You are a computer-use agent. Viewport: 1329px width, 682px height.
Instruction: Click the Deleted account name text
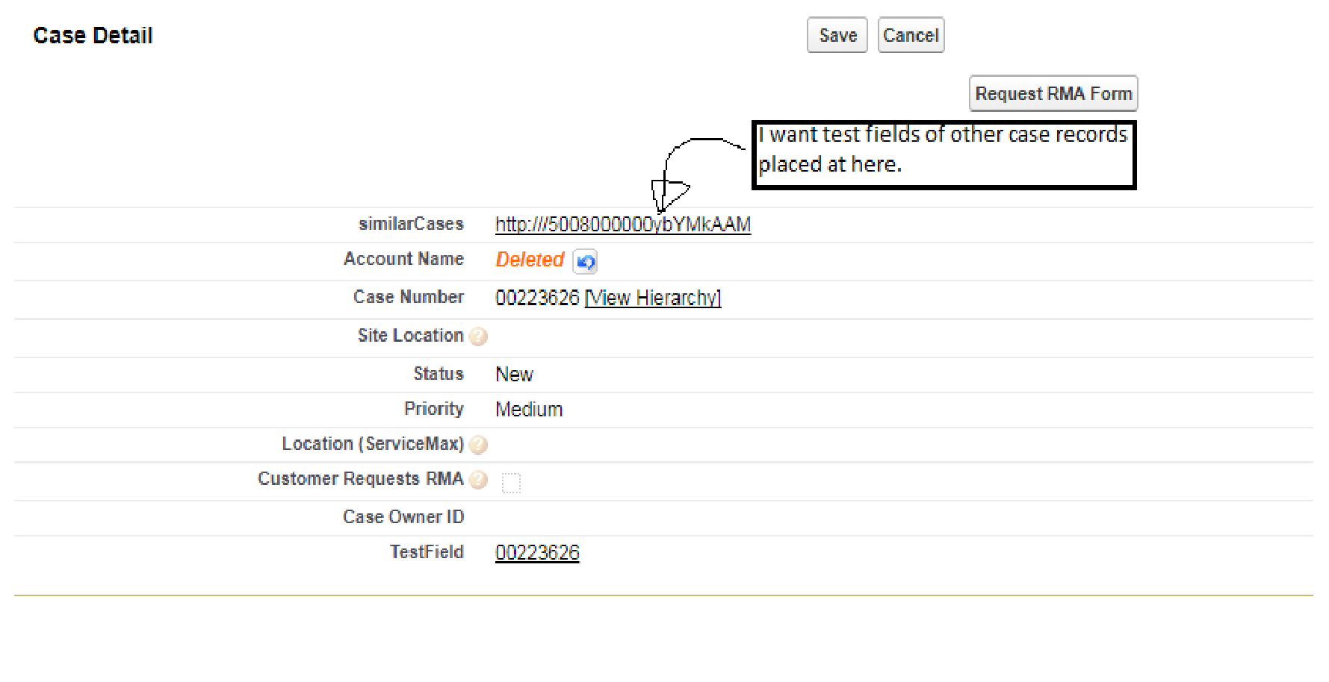point(530,260)
